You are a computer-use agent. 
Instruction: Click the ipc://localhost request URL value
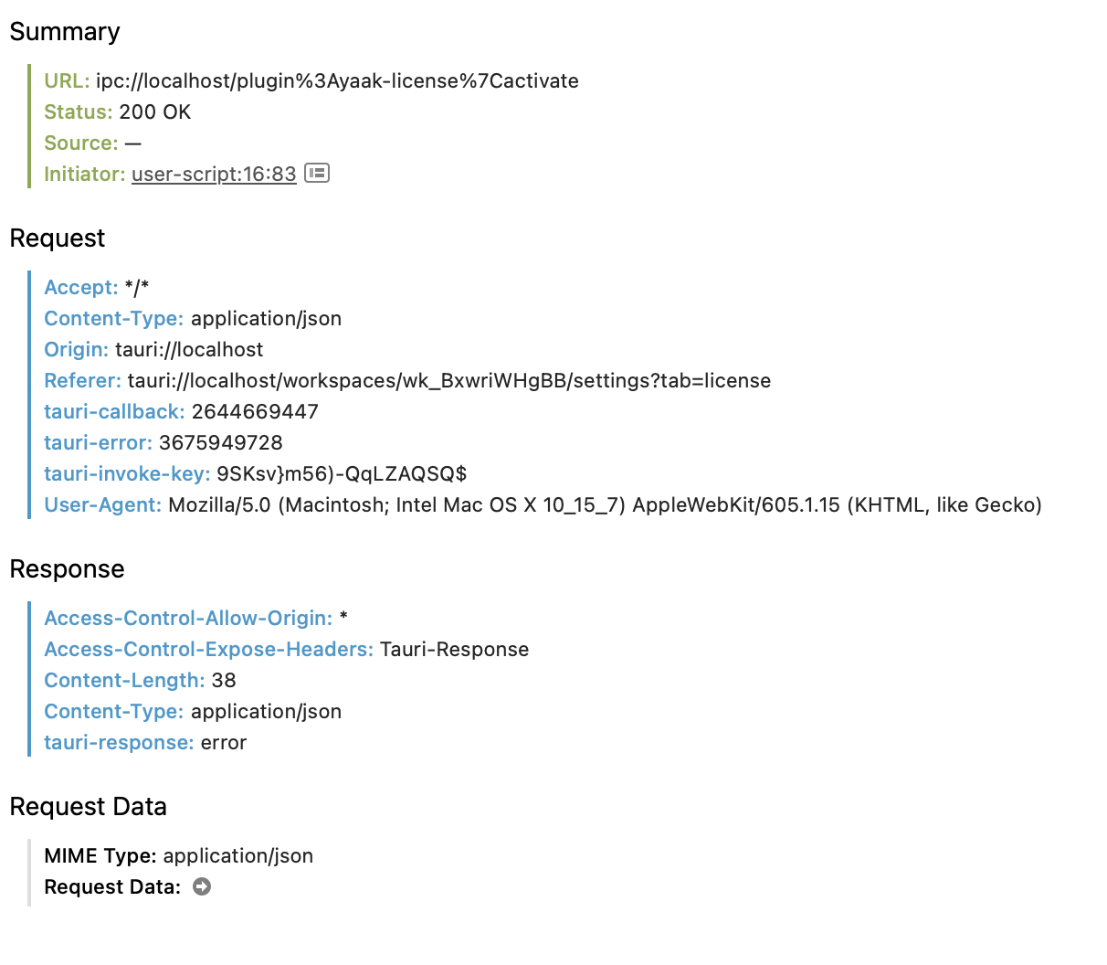[337, 80]
